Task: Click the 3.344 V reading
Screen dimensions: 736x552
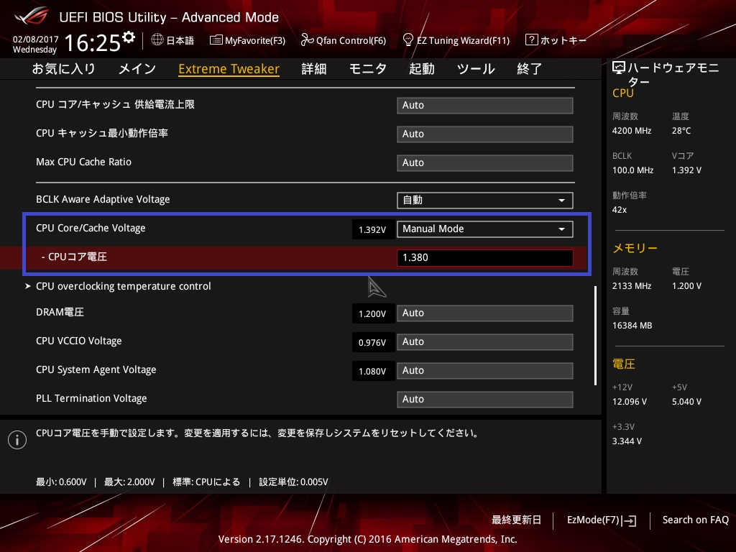Action: click(x=627, y=441)
